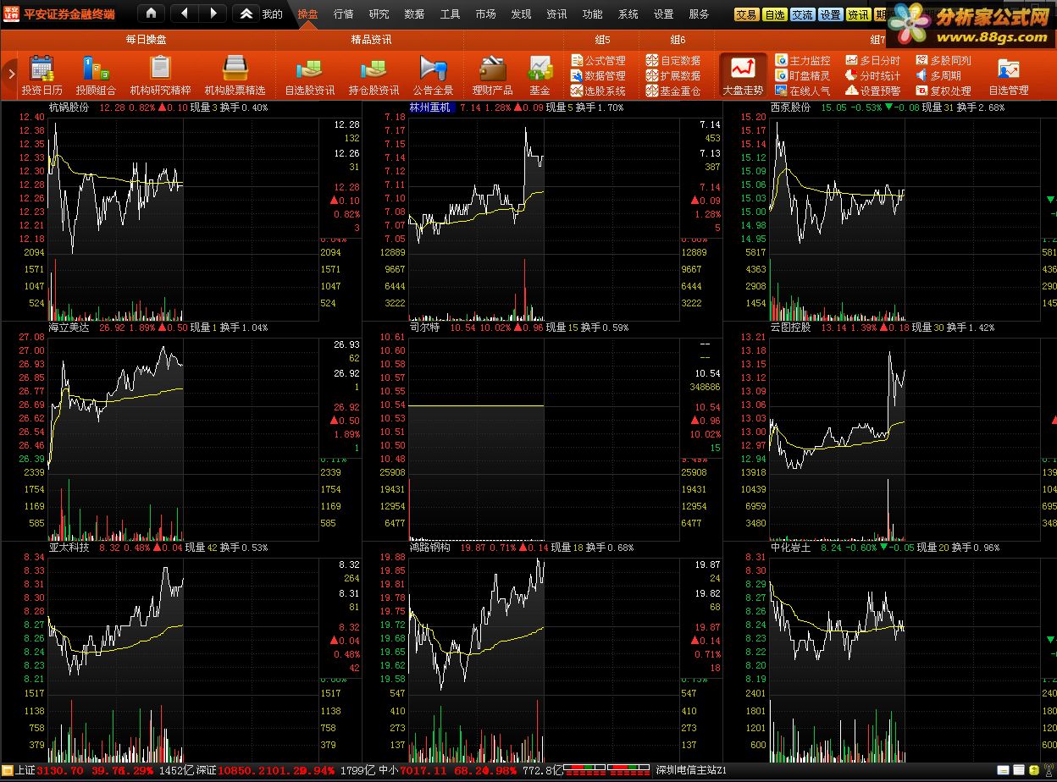Image resolution: width=1057 pixels, height=782 pixels.
Task: Select the 鸿路钢构 stock title
Action: (x=429, y=548)
